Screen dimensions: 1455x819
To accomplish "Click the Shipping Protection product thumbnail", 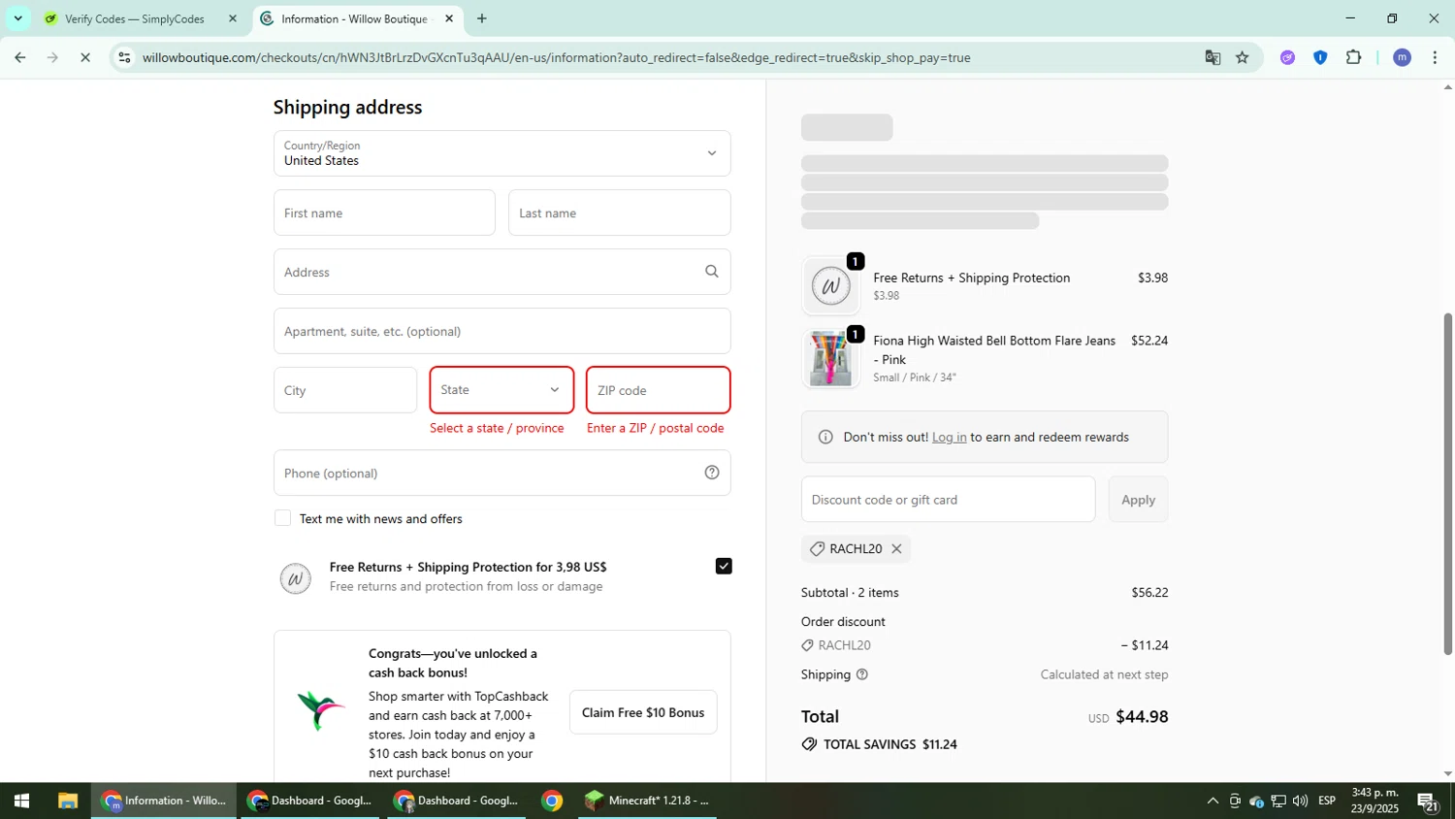I will (x=830, y=286).
